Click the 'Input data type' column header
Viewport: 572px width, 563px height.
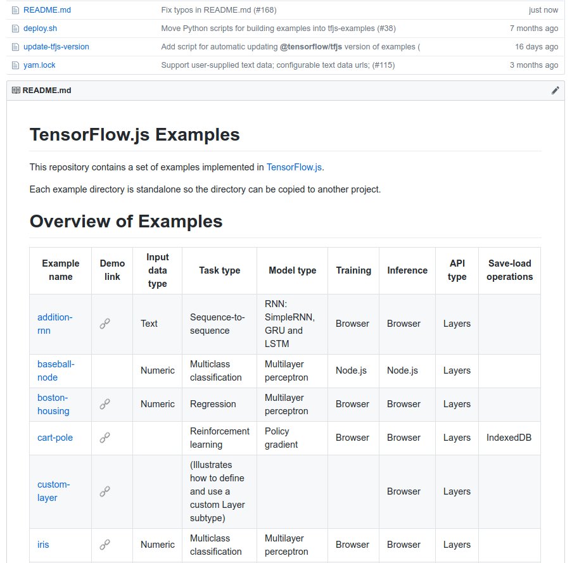pos(158,270)
